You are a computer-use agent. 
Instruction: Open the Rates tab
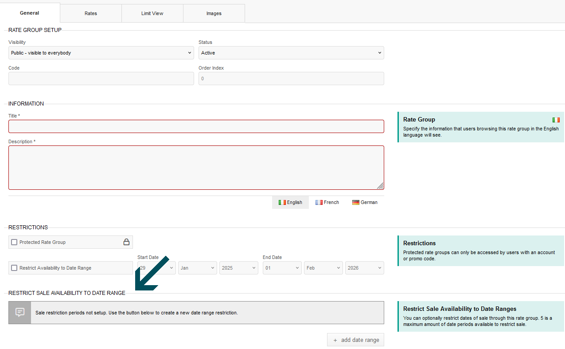91,13
